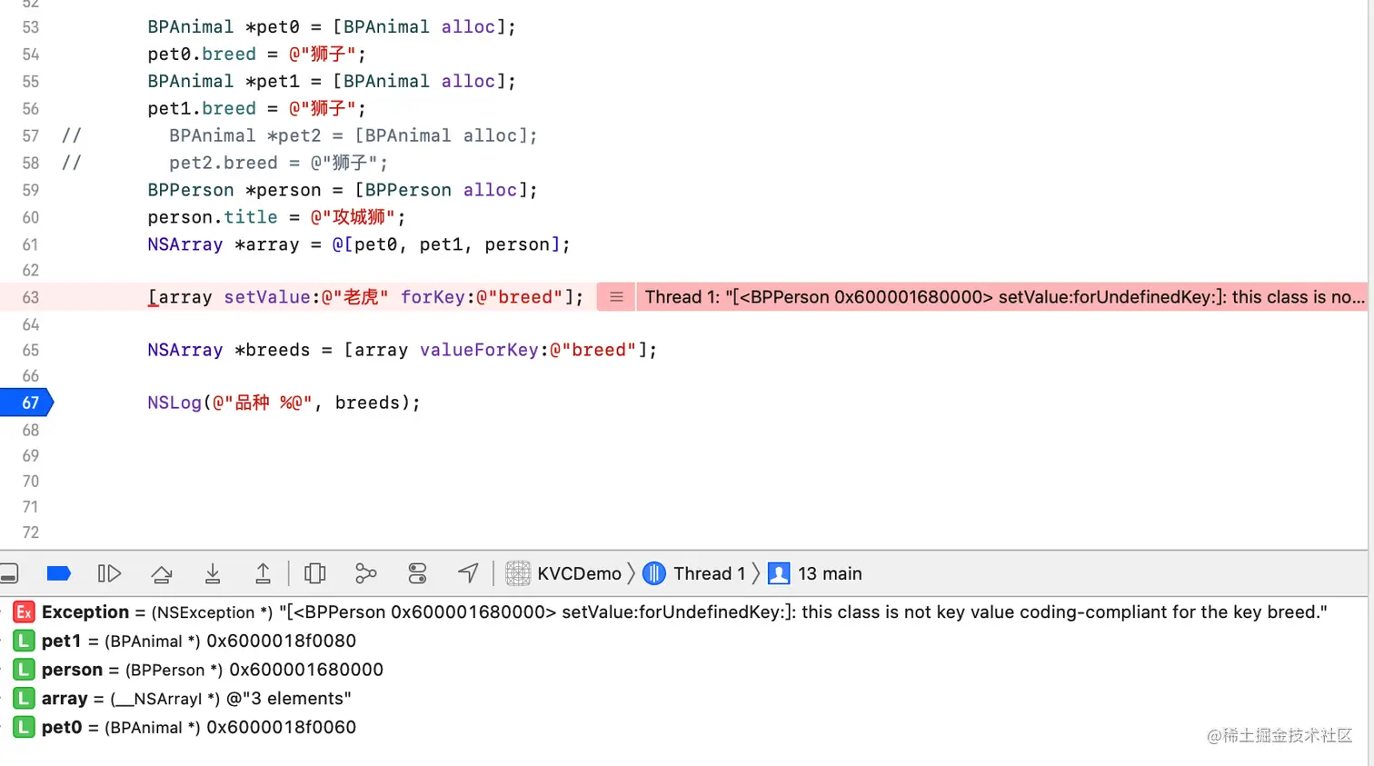
Task: Simulate a device location
Action: pos(466,573)
